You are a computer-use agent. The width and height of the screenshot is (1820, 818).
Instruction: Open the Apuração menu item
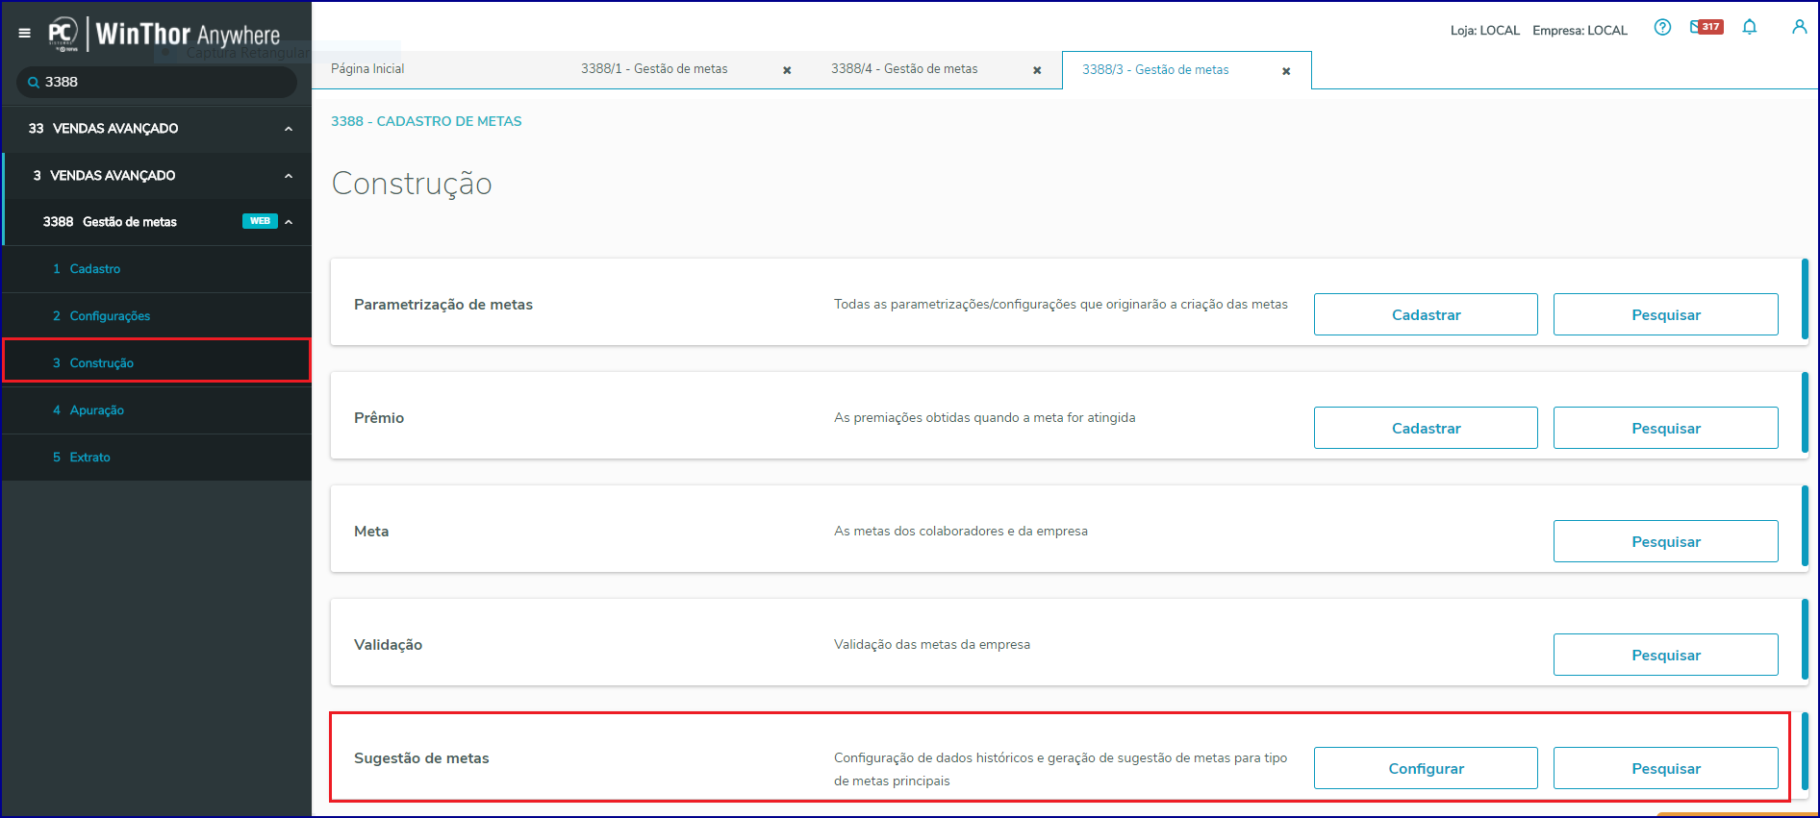[158, 410]
